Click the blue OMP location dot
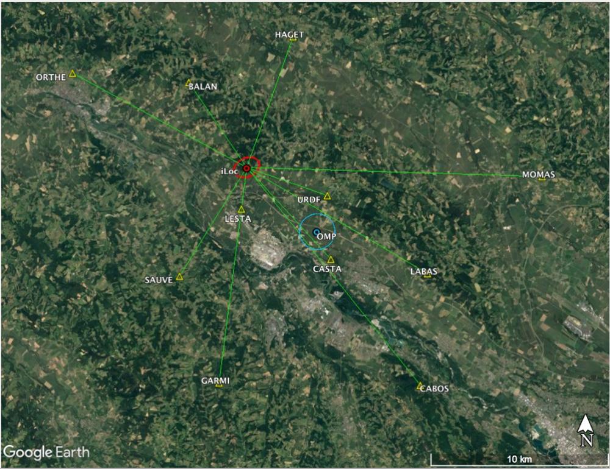The height and width of the screenshot is (469, 610). [x=316, y=232]
